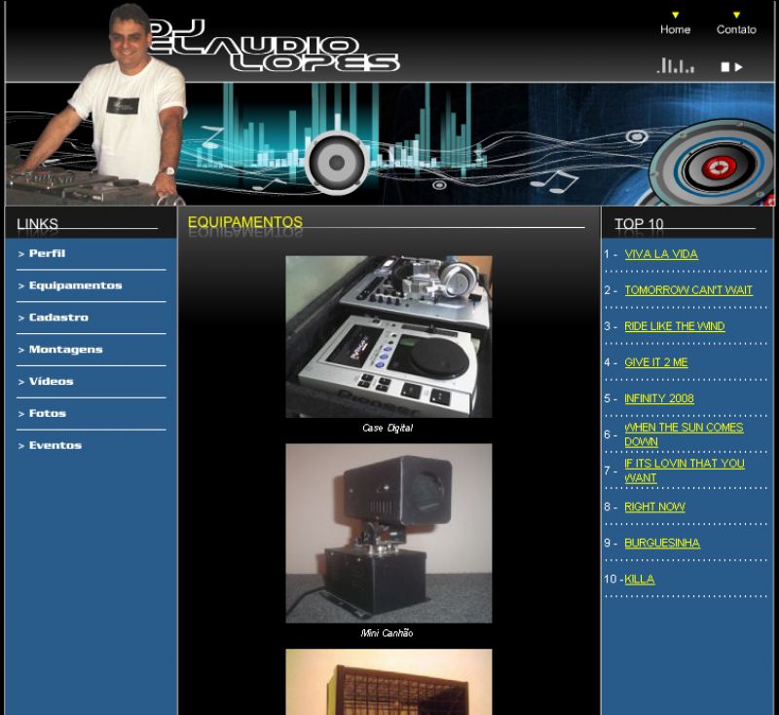The image size is (779, 715).
Task: Open the GIVE IT 2 ME link
Action: [x=655, y=362]
